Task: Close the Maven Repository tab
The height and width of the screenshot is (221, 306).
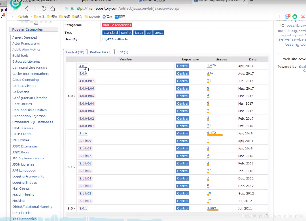Action: coord(244,1)
